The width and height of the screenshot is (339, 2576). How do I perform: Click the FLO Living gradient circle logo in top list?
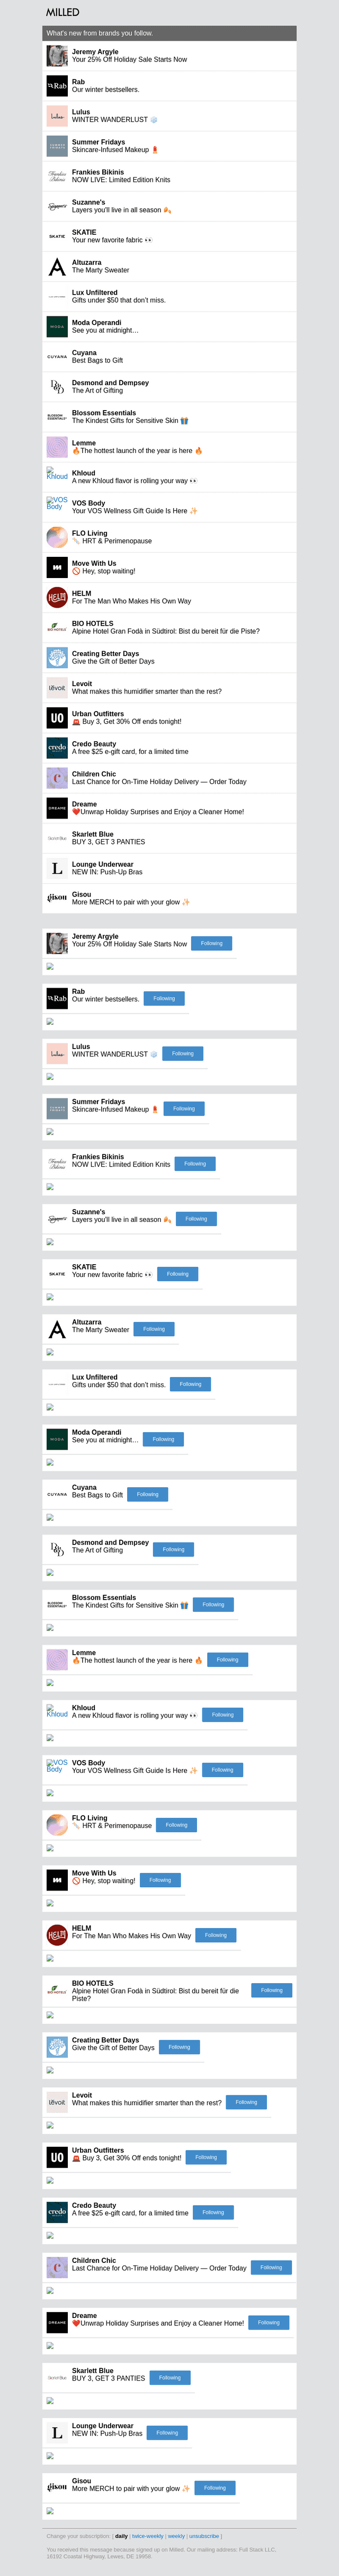click(x=57, y=537)
